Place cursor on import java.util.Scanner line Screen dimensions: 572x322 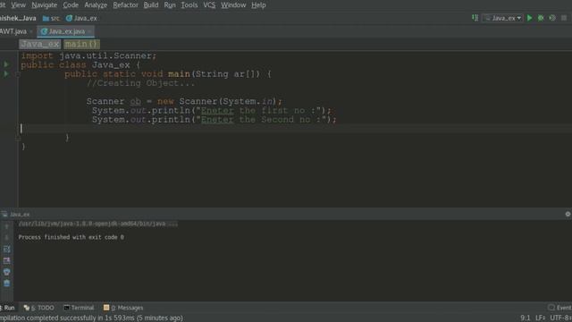88,55
